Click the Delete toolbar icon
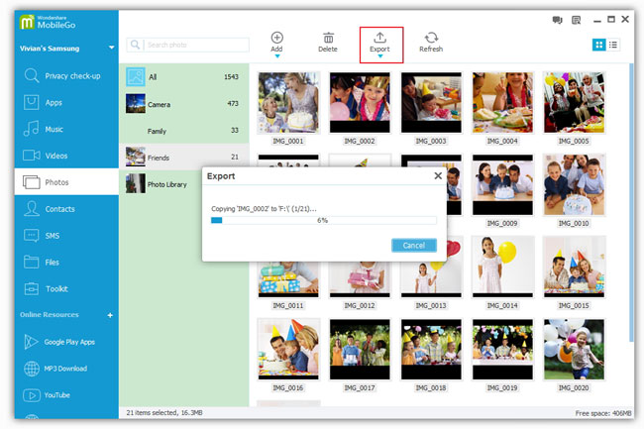This screenshot has width=644, height=429. 328,43
